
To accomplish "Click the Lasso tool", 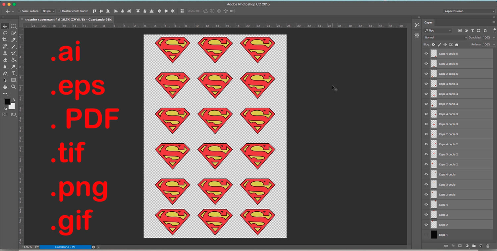I will pos(5,33).
